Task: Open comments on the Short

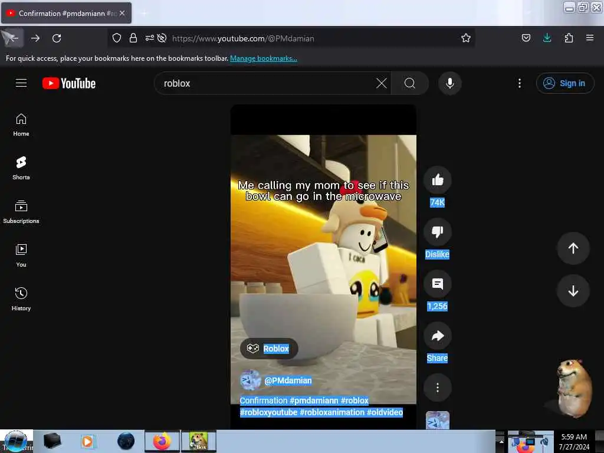Action: 437,284
